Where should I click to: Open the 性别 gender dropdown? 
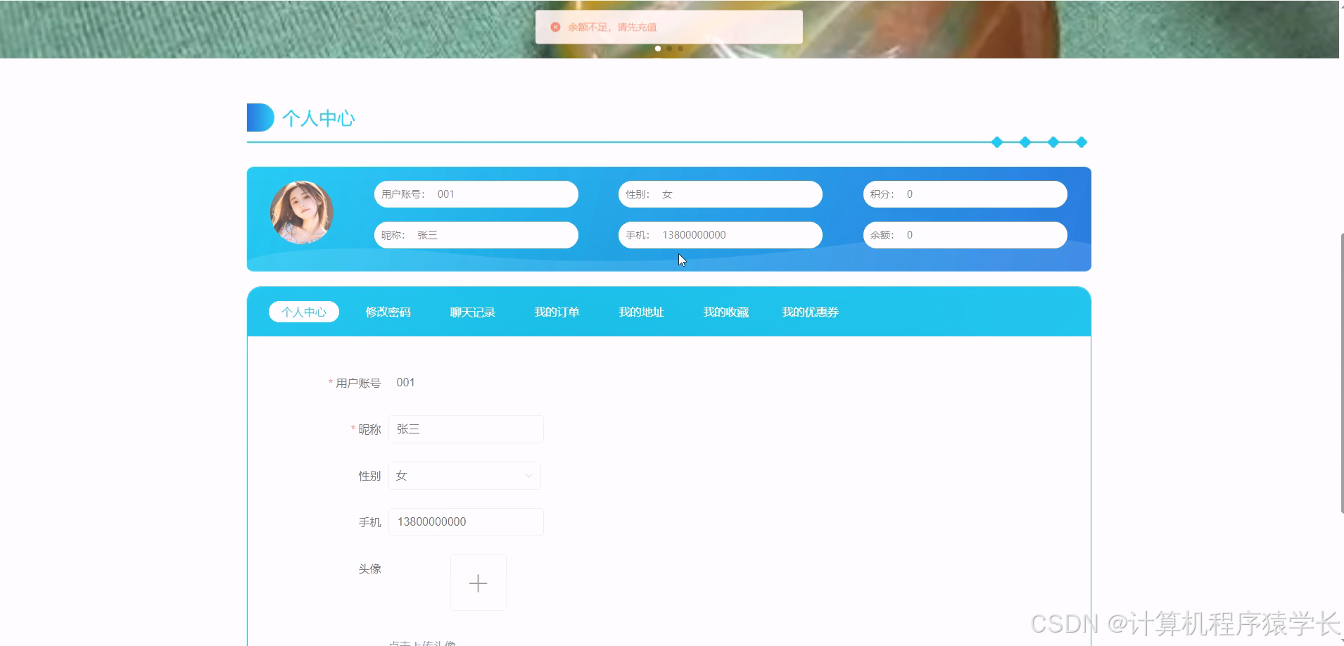coord(464,475)
